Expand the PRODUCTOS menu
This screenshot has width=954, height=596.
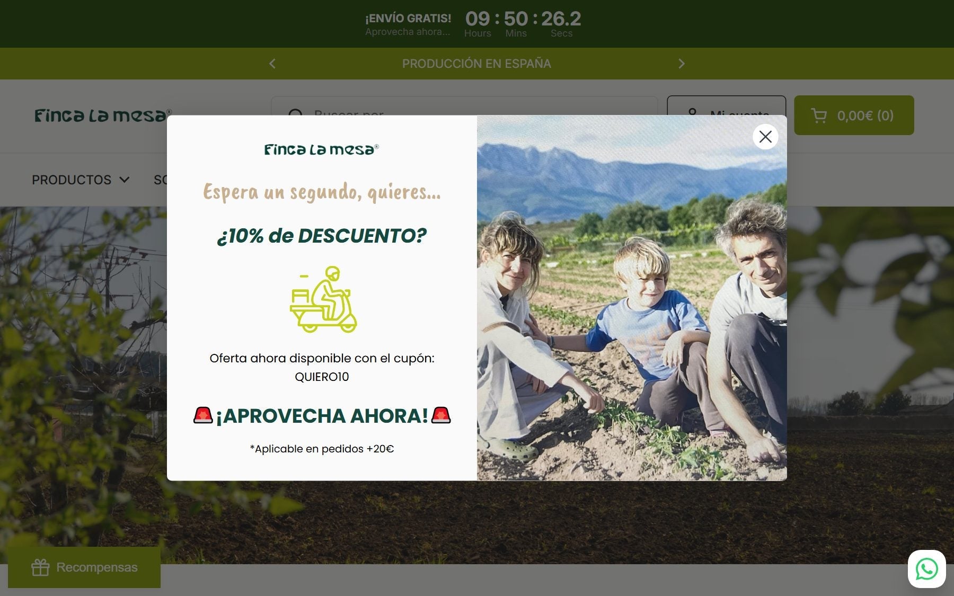click(x=81, y=180)
